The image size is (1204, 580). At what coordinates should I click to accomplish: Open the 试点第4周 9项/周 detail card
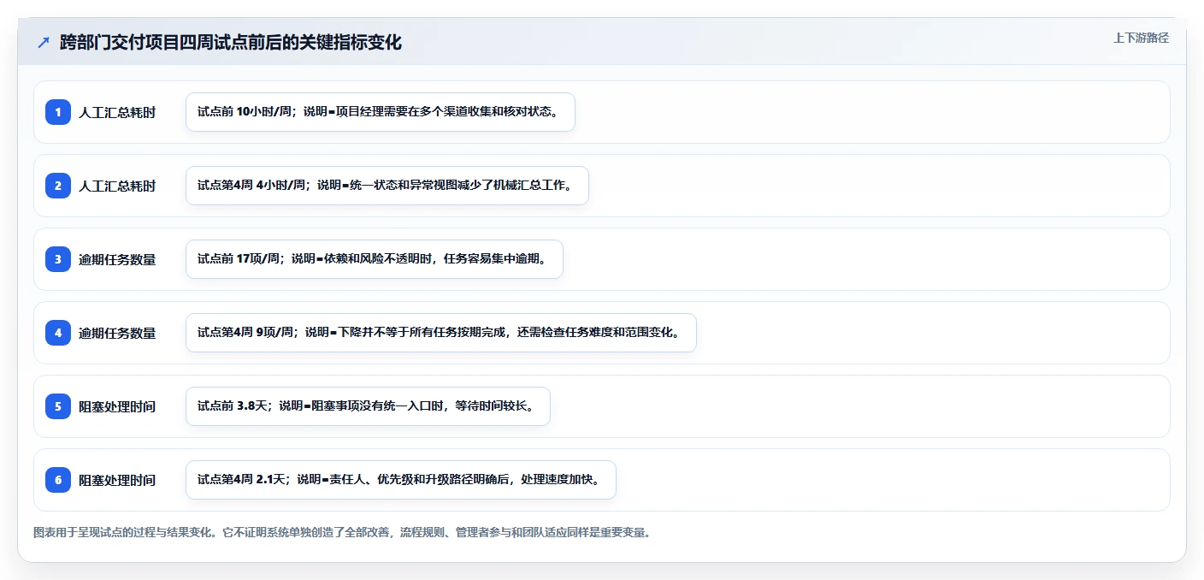point(441,333)
